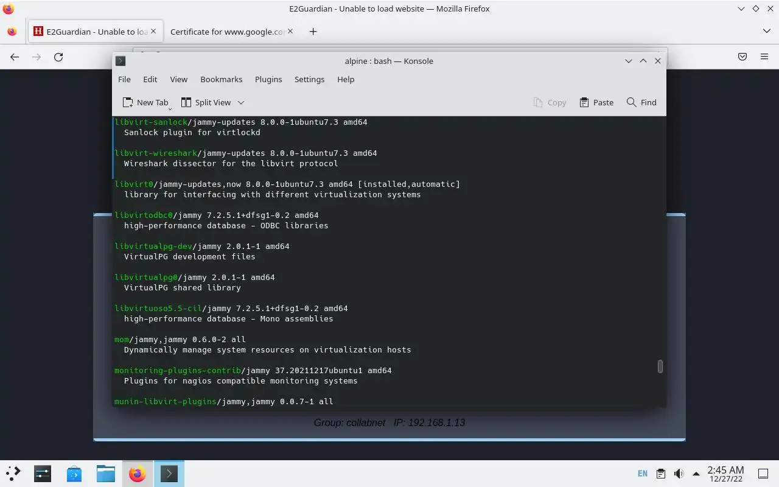
Task: Open the KDE application launcher
Action: [13, 473]
